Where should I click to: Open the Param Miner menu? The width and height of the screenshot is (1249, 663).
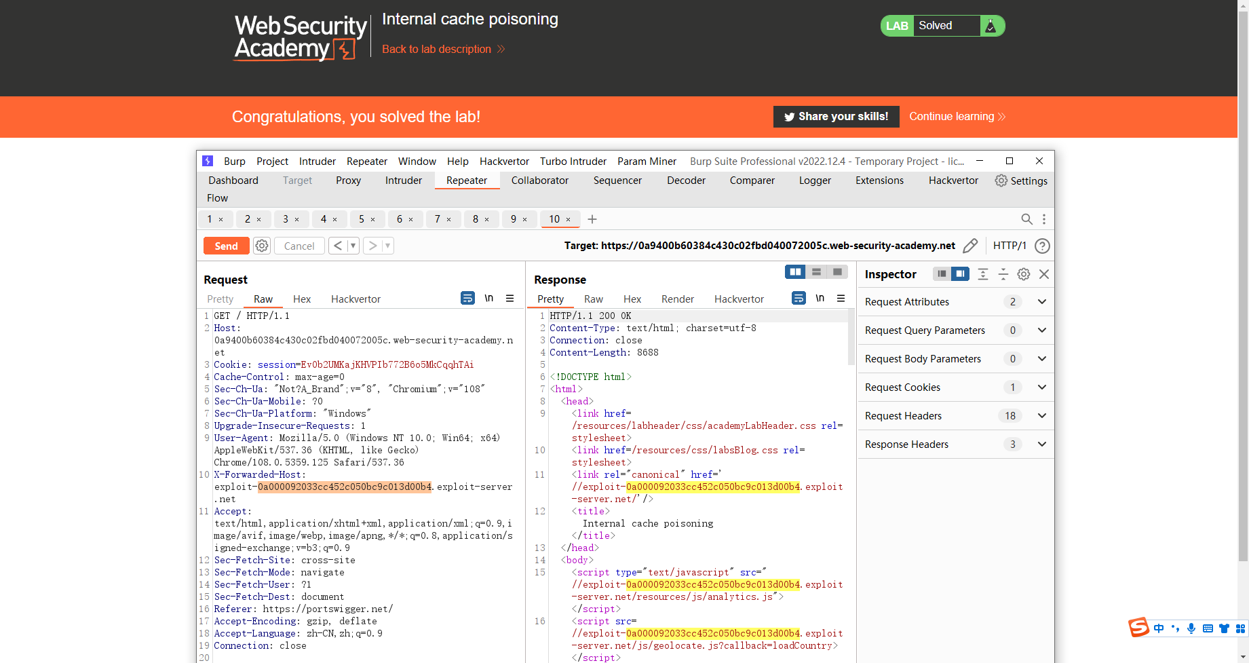647,162
